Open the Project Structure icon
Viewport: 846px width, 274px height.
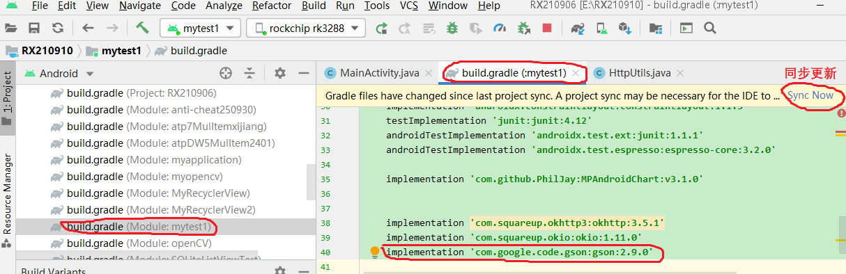(x=655, y=29)
